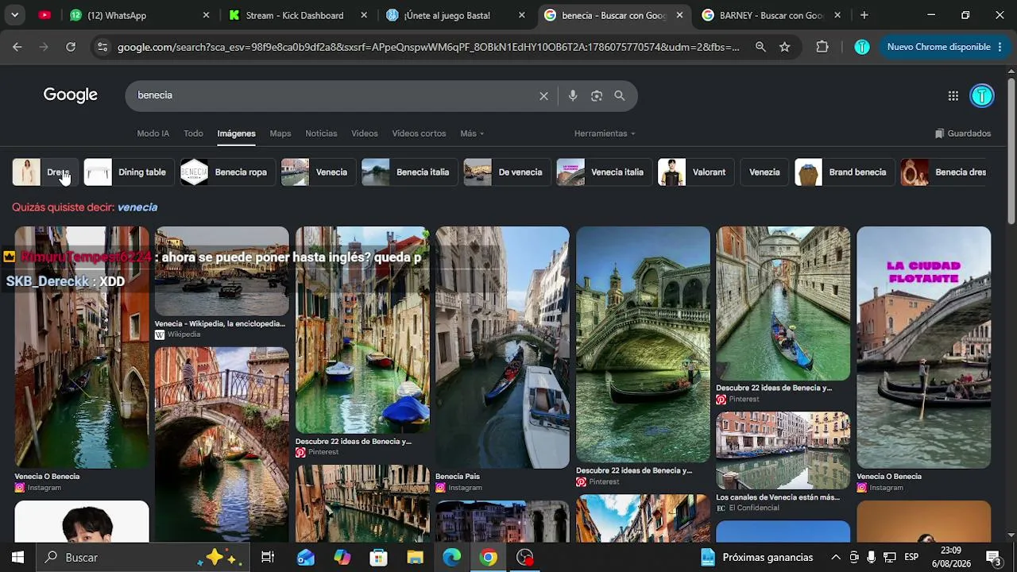Expand the Herramientas dropdown

pyautogui.click(x=605, y=133)
